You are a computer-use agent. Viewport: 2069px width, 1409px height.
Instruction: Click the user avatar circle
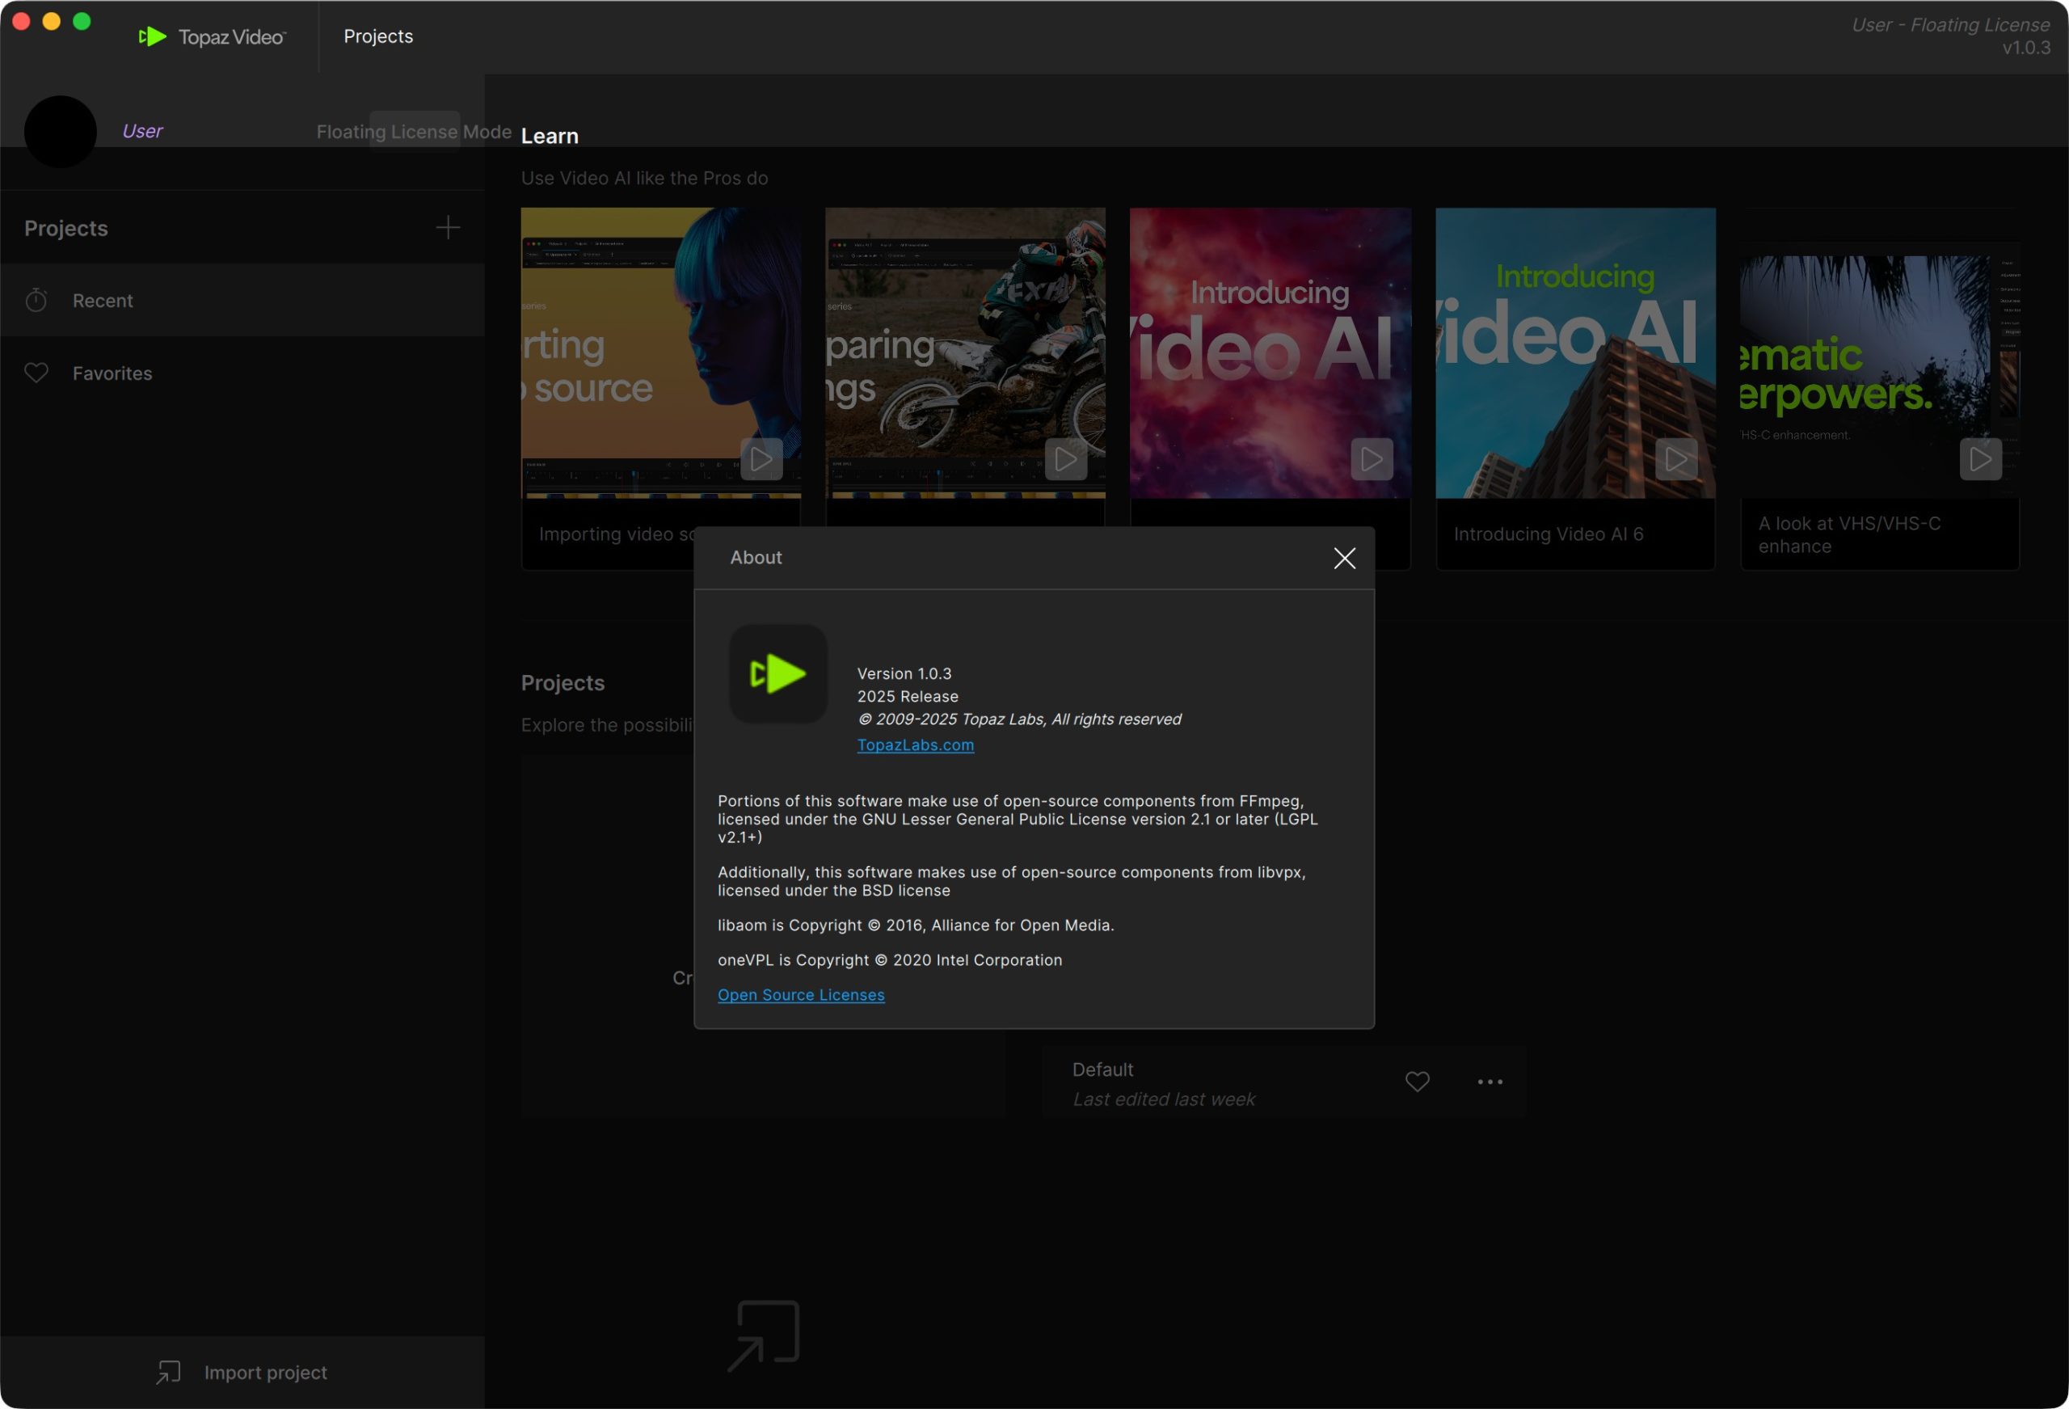pyautogui.click(x=61, y=132)
